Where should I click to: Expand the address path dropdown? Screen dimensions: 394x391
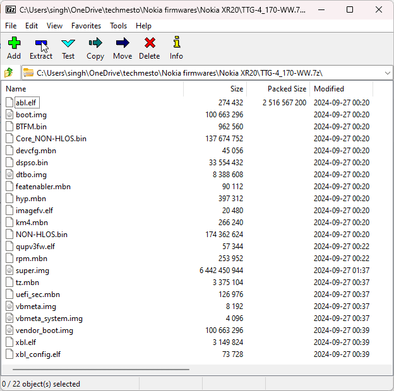(x=386, y=73)
